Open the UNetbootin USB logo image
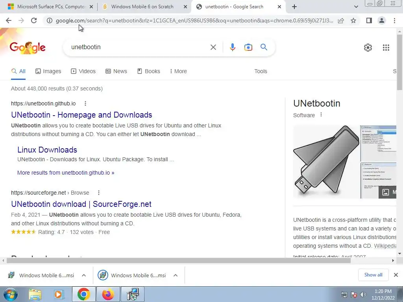Image resolution: width=403 pixels, height=302 pixels. 326,162
